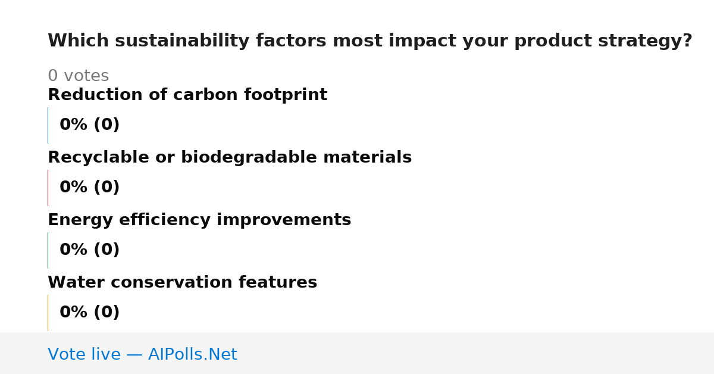Click the orange water conservation result bar
Screen dimensions: 714x374
[48, 313]
